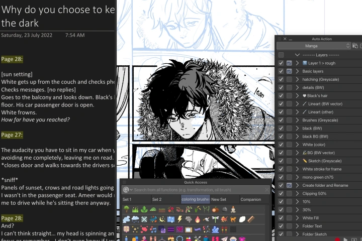Clear the Quick Access search field
Image resolution: width=362 pixels, height=241 pixels.
pyautogui.click(x=266, y=190)
